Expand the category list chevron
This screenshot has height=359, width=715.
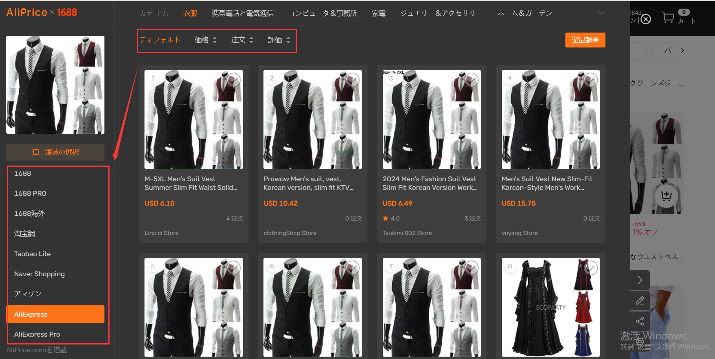click(601, 13)
